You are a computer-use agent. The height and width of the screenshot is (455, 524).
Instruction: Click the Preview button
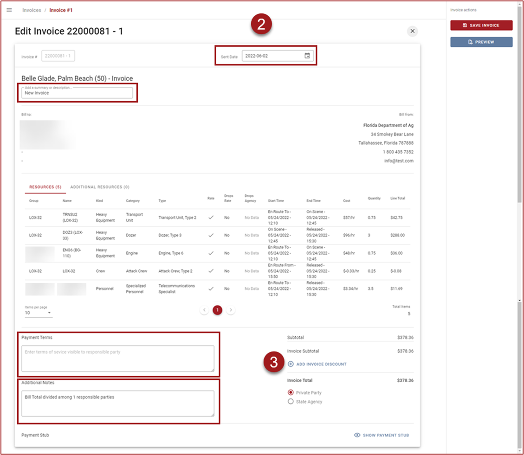click(481, 42)
